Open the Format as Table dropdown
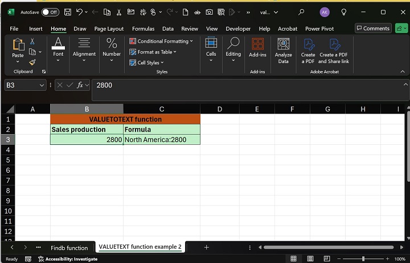 154,52
